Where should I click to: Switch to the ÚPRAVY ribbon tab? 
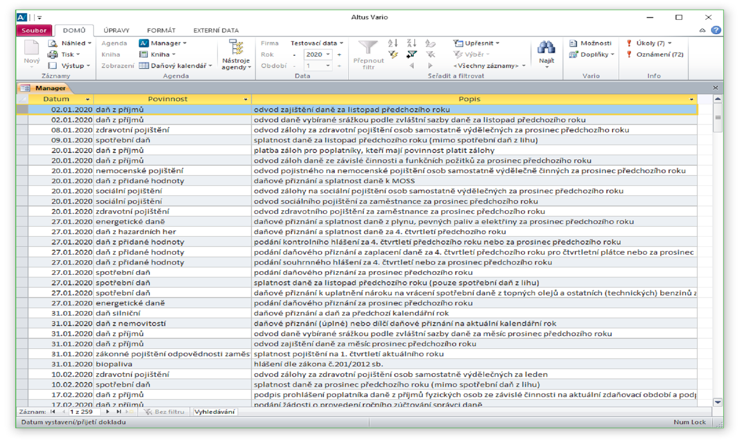point(116,30)
